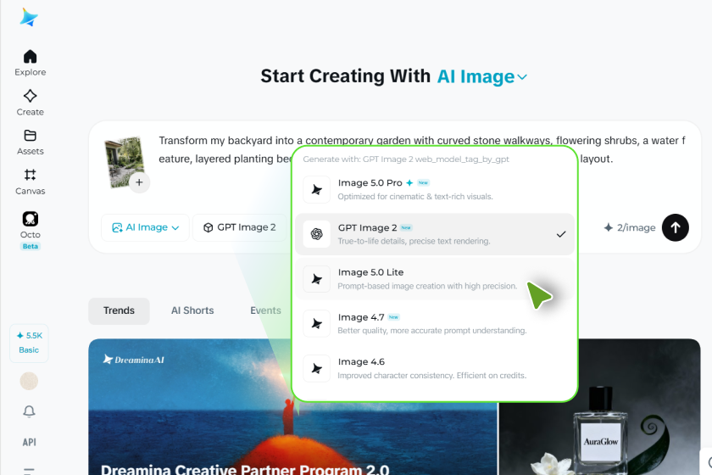Click the 5.5K Basic credits badge
Screen dimensions: 712x475
point(29,343)
